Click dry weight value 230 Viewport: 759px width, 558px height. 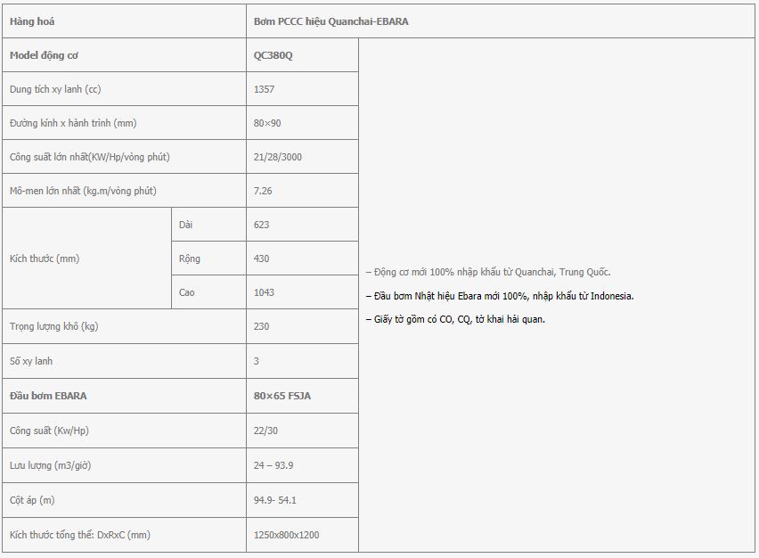[261, 326]
